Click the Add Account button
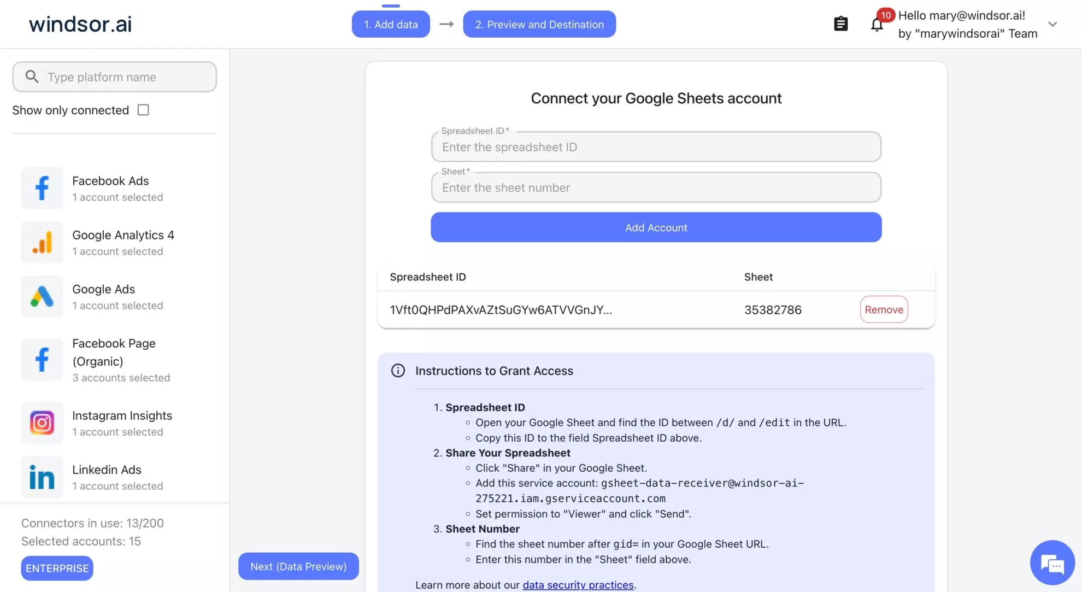This screenshot has height=592, width=1082. [656, 227]
